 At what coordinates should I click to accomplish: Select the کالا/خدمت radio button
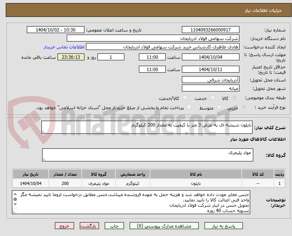click(x=185, y=98)
